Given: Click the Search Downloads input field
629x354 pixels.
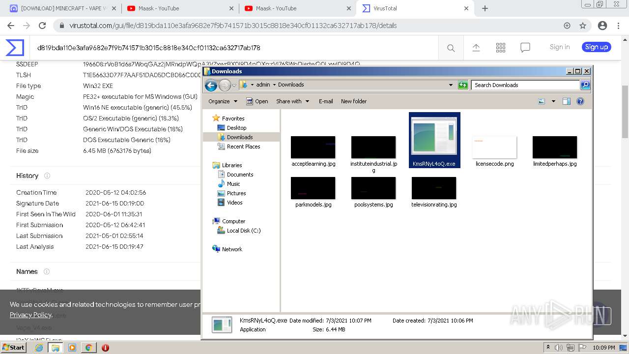Looking at the screenshot, I should 525,85.
